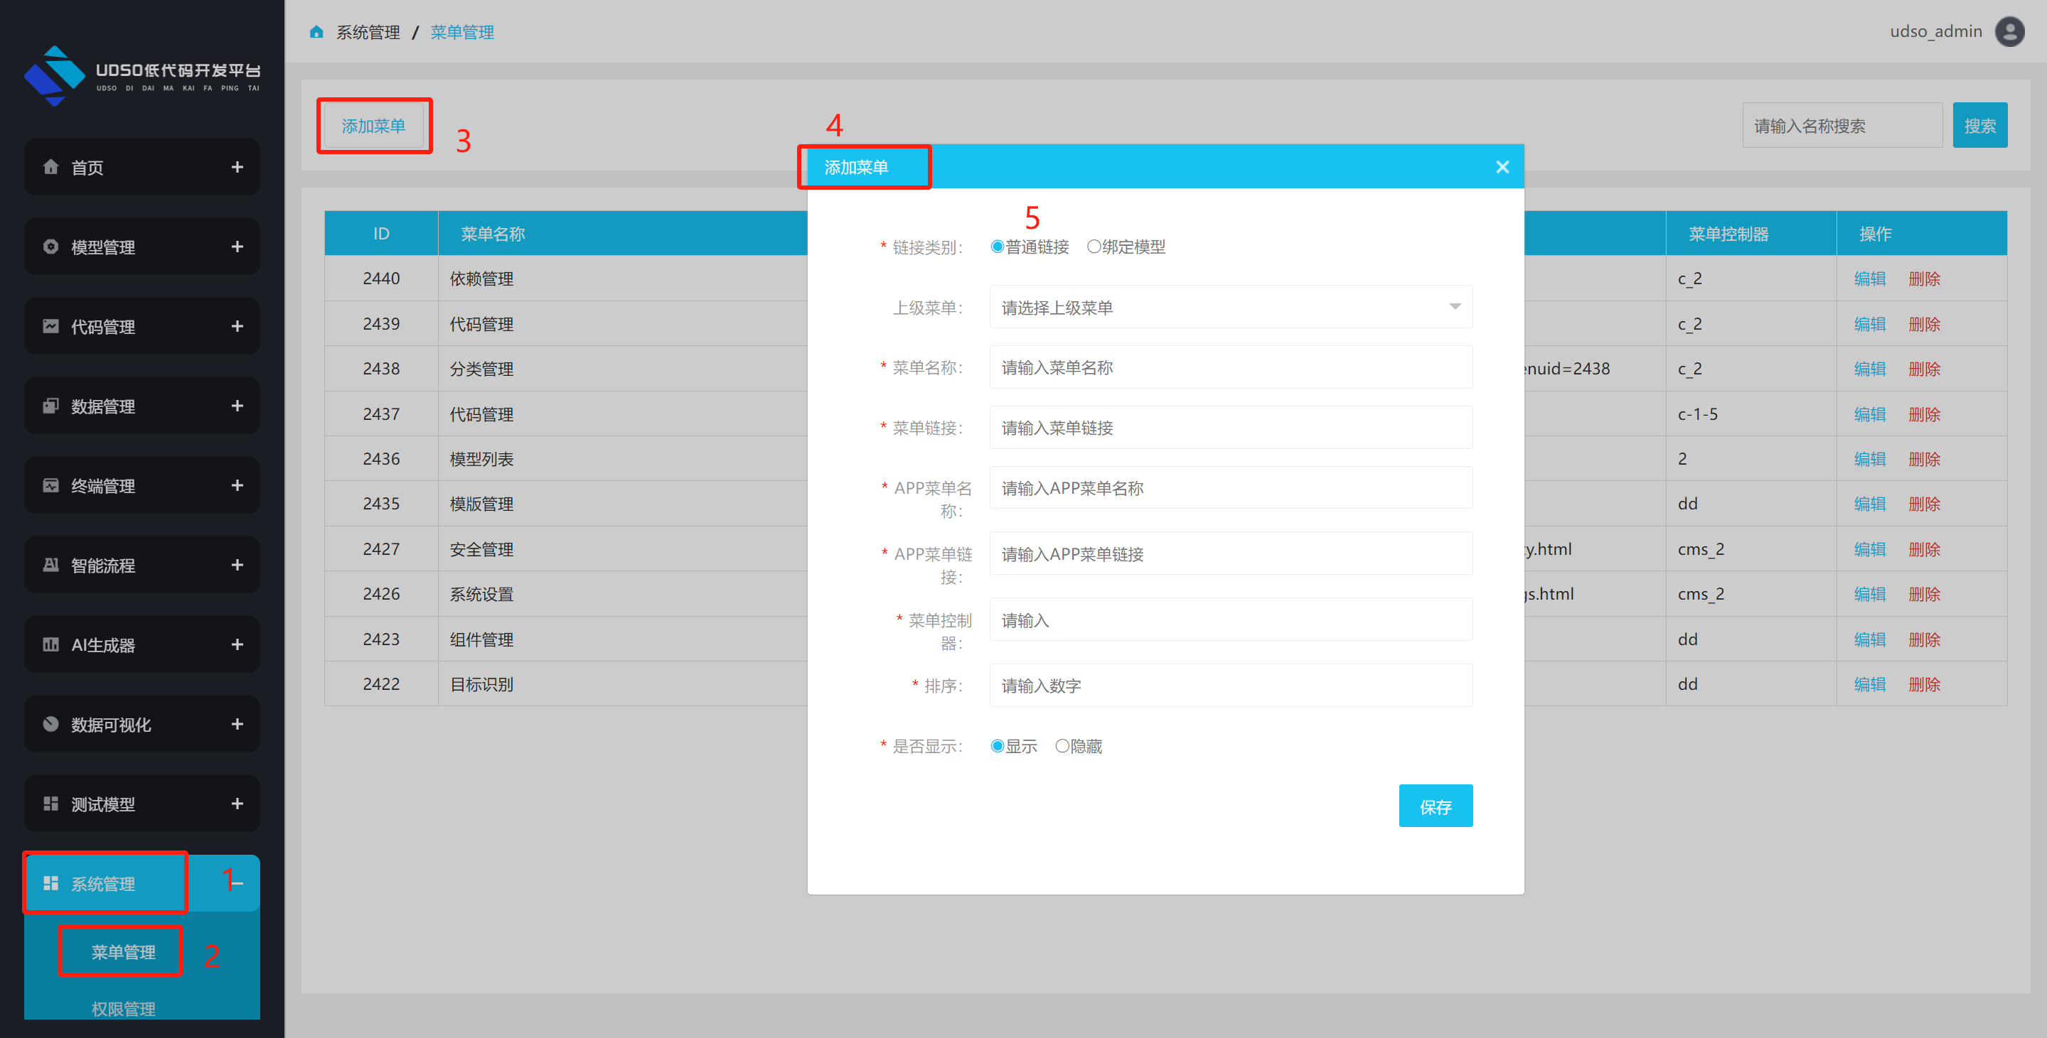The image size is (2047, 1038).
Task: Select the 普通链接 radio option
Action: coord(998,247)
